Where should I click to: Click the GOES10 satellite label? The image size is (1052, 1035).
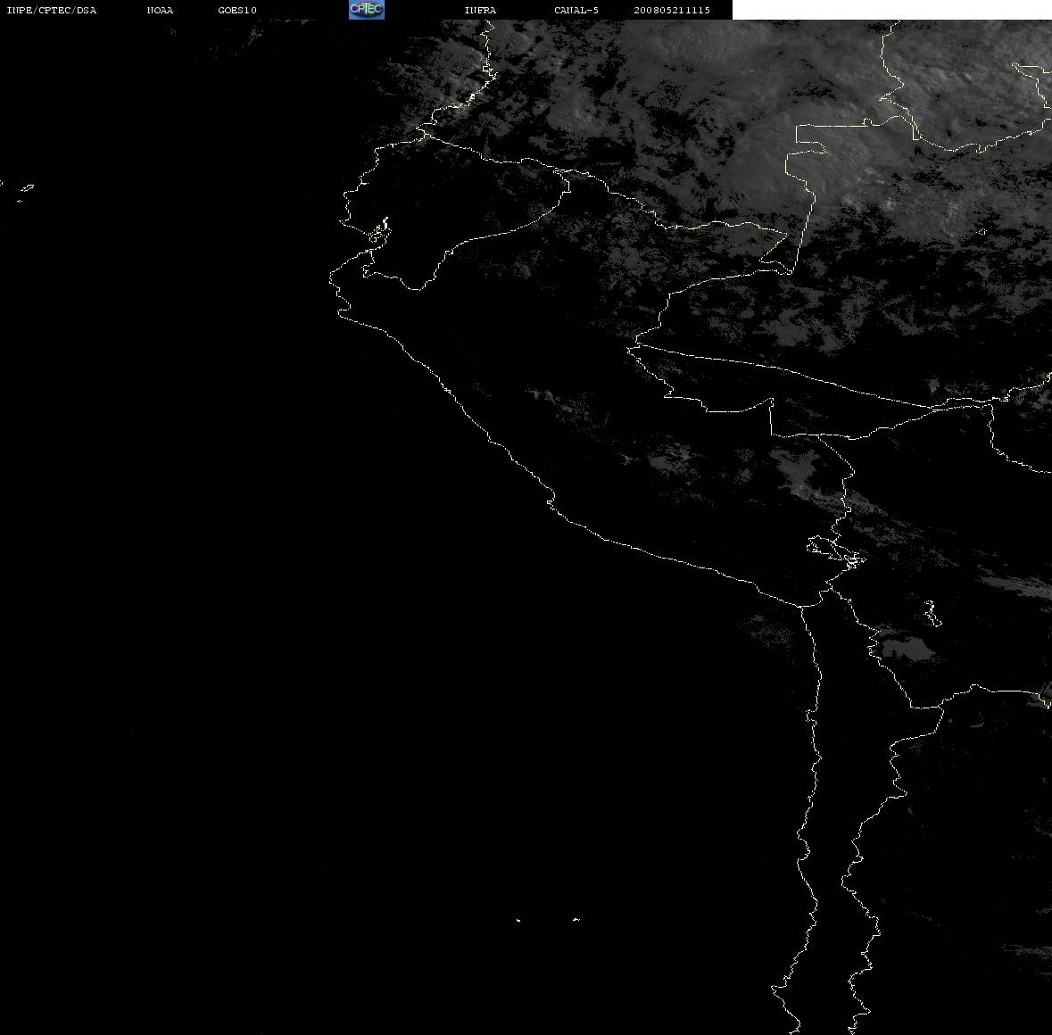tap(236, 10)
